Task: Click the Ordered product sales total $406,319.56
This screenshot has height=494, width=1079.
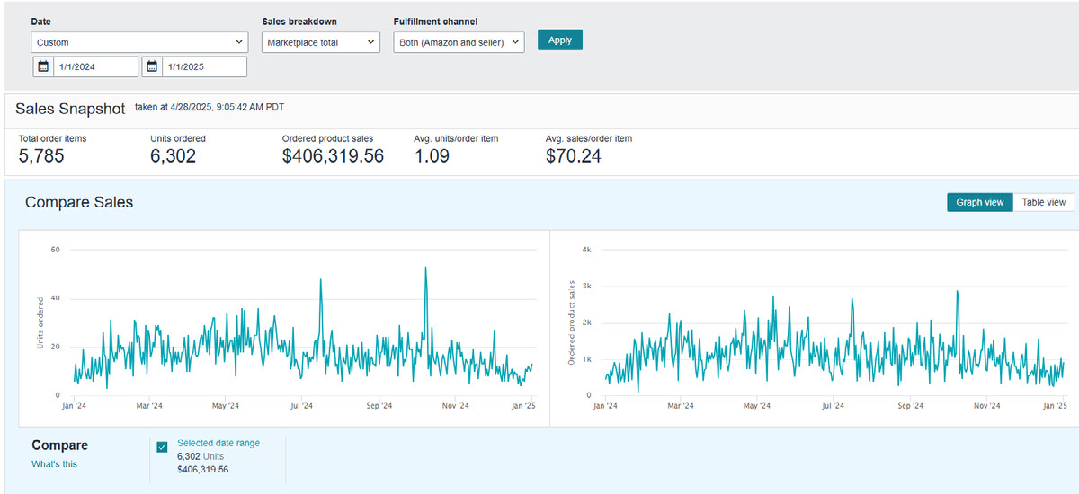Action: pos(333,156)
